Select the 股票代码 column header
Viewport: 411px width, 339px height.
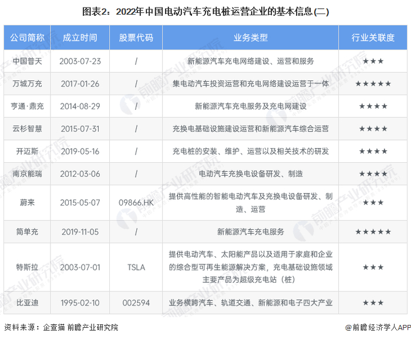tap(136, 38)
